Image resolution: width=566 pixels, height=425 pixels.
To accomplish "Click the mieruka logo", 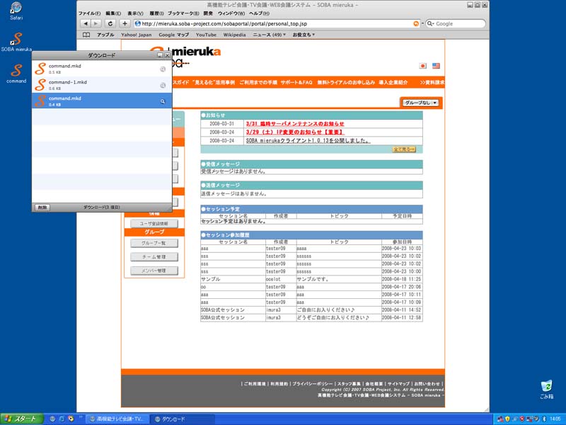I will click(185, 56).
